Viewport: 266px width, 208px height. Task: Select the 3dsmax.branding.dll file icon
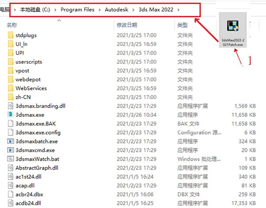(11, 106)
